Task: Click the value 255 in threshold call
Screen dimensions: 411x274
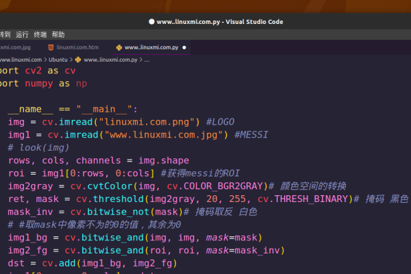Action: pyautogui.click(x=237, y=199)
